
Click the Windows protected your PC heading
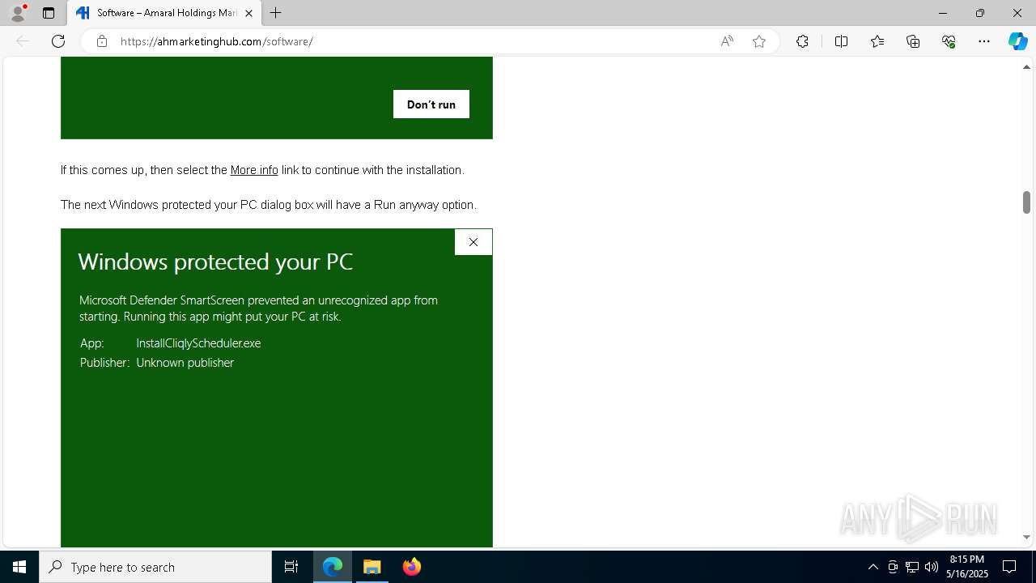215,262
